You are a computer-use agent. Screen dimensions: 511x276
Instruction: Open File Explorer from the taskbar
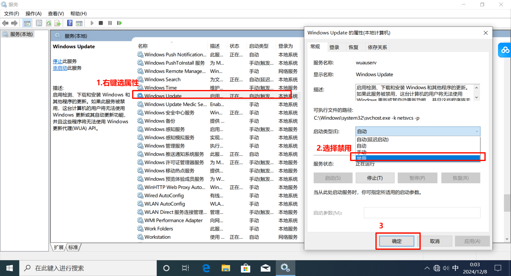pos(226,268)
